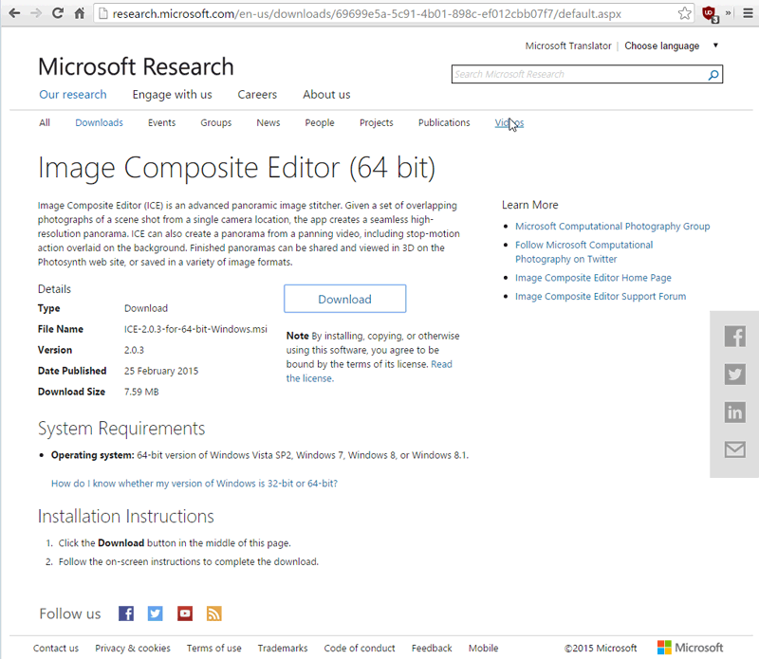This screenshot has height=659, width=759.
Task: Show hidden extensions with the chevron
Action: [728, 13]
